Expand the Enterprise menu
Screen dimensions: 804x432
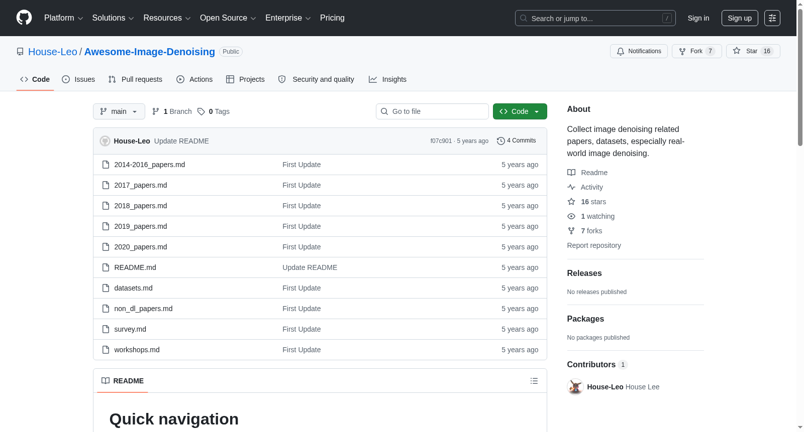[x=288, y=18]
